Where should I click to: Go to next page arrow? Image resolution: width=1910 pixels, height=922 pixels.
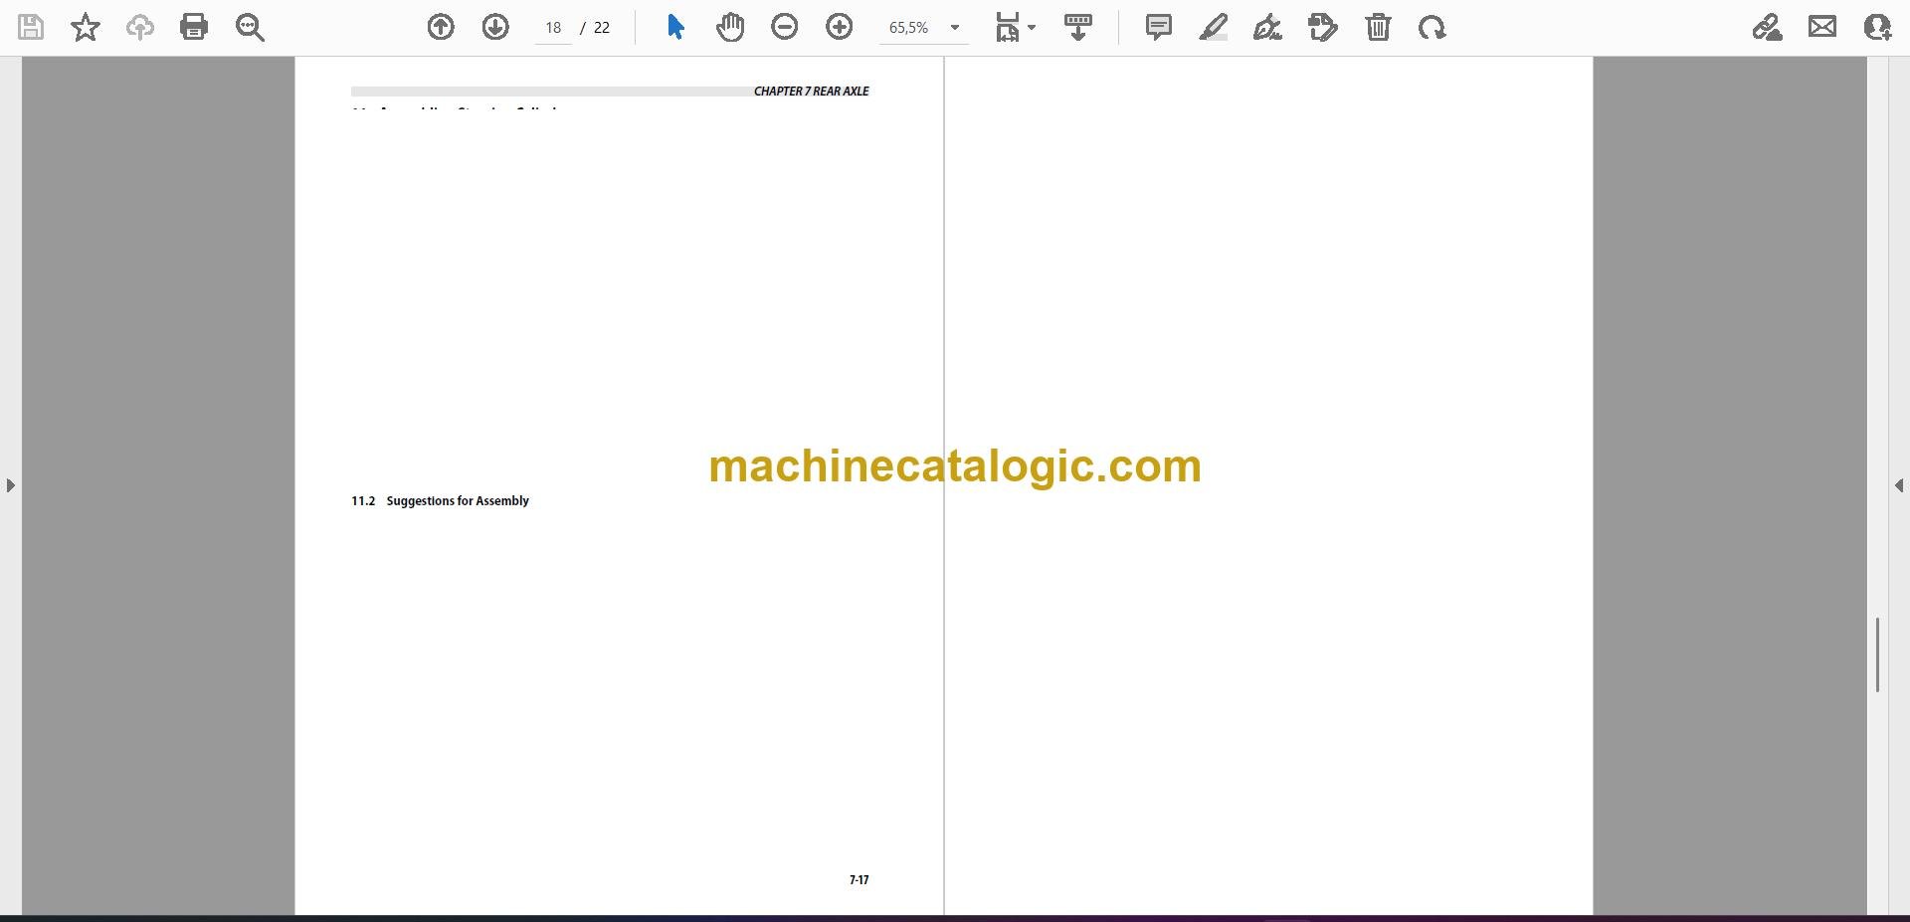click(495, 27)
